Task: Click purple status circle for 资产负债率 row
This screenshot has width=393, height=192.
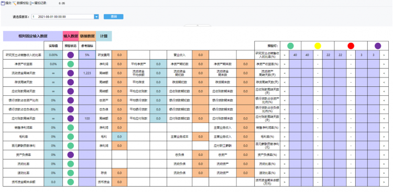Action: pos(70,155)
